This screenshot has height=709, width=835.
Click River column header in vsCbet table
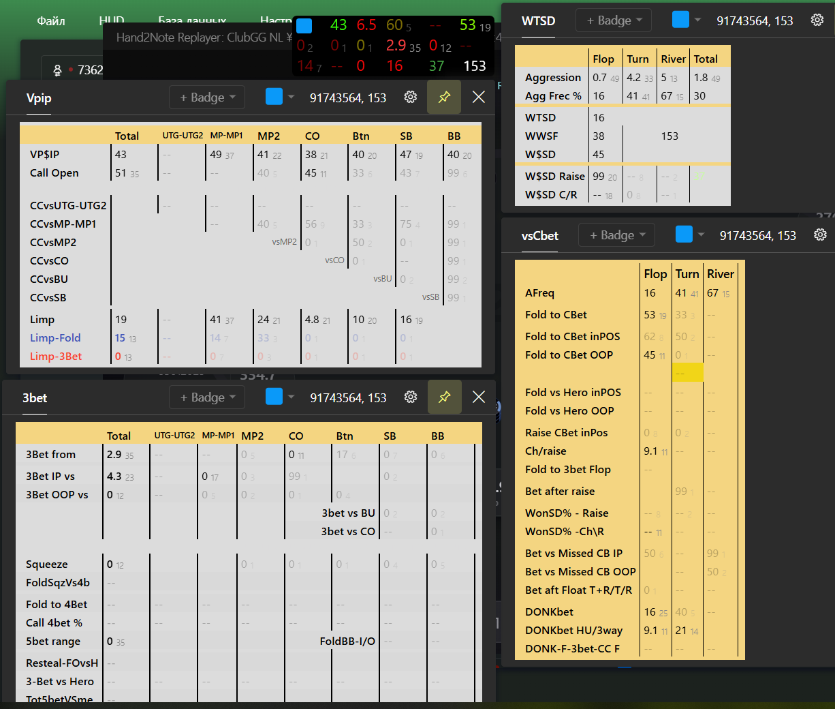coord(721,274)
